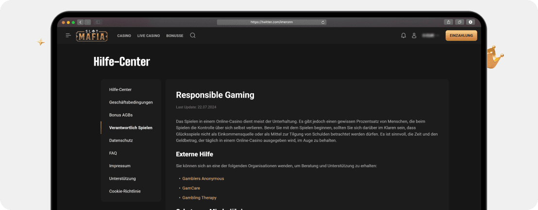This screenshot has height=210, width=538.
Task: Open the Casino navigation item
Action: tap(124, 36)
